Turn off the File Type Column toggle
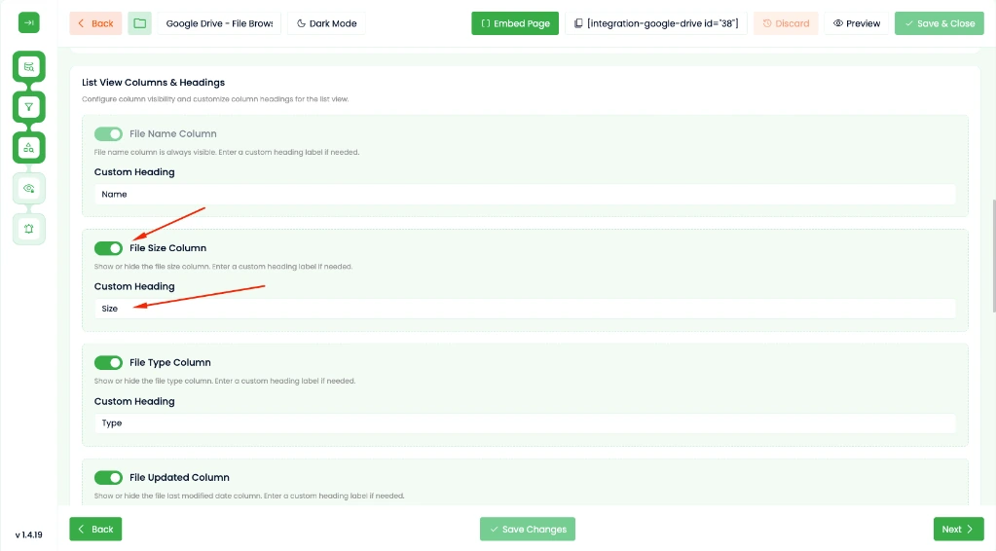The width and height of the screenshot is (996, 551). click(108, 362)
